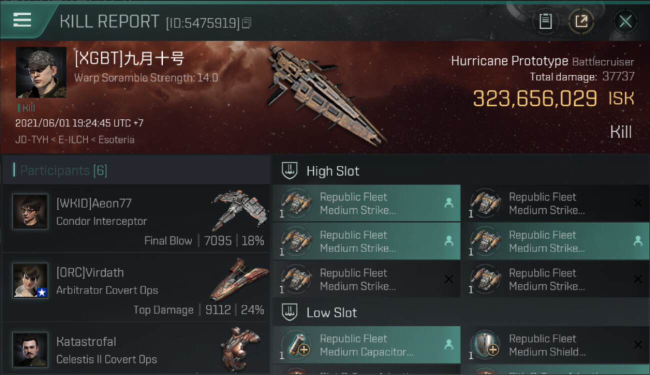Open the hamburger menu
Screen dimensions: 650x375
tap(22, 20)
